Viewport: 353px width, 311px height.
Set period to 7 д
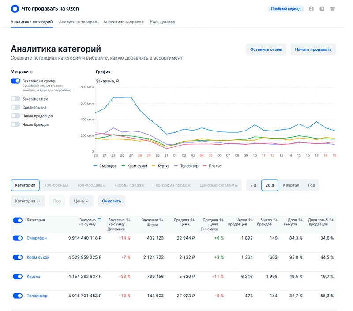(x=253, y=185)
